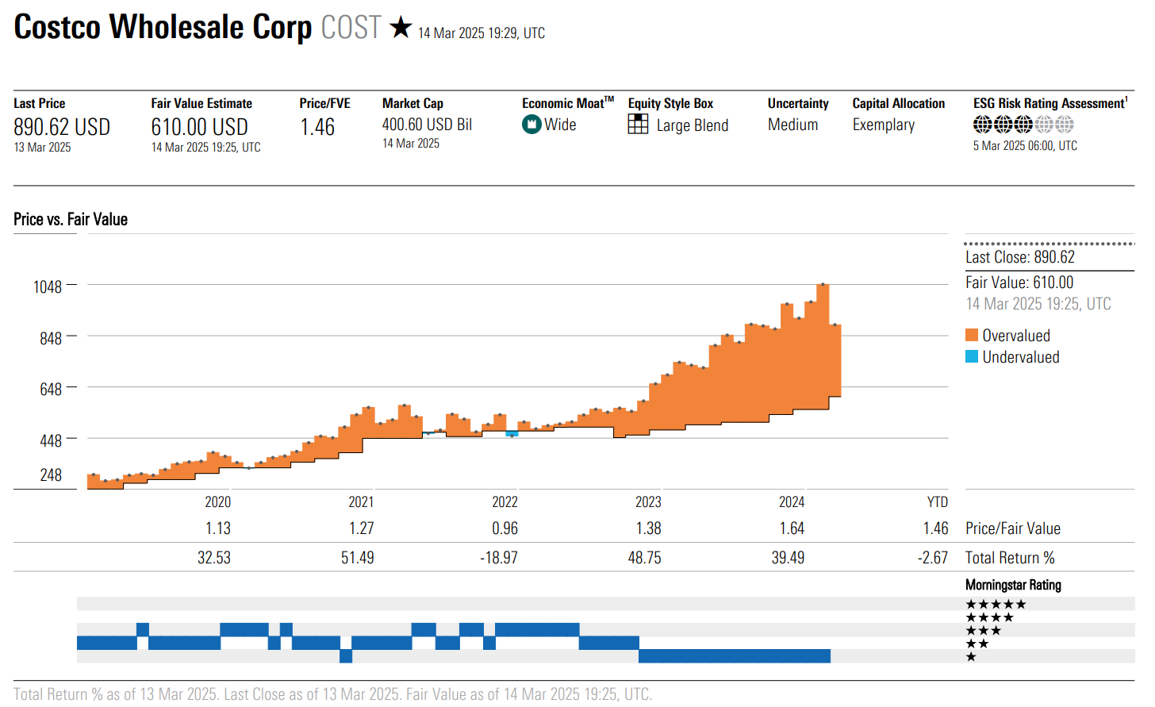Viewport: 1155px width, 707px height.
Task: Click the YTD total return -2.67
Action: 933,558
